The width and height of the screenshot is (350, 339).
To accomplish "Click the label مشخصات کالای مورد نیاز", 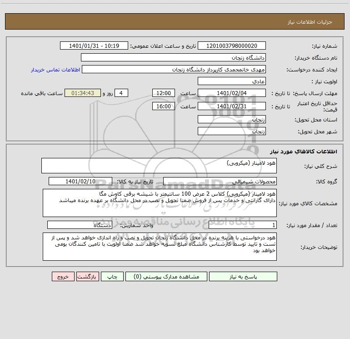I will click(x=308, y=203).
